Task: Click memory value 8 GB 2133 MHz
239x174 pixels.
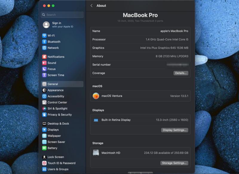Action: pyautogui.click(x=172, y=56)
